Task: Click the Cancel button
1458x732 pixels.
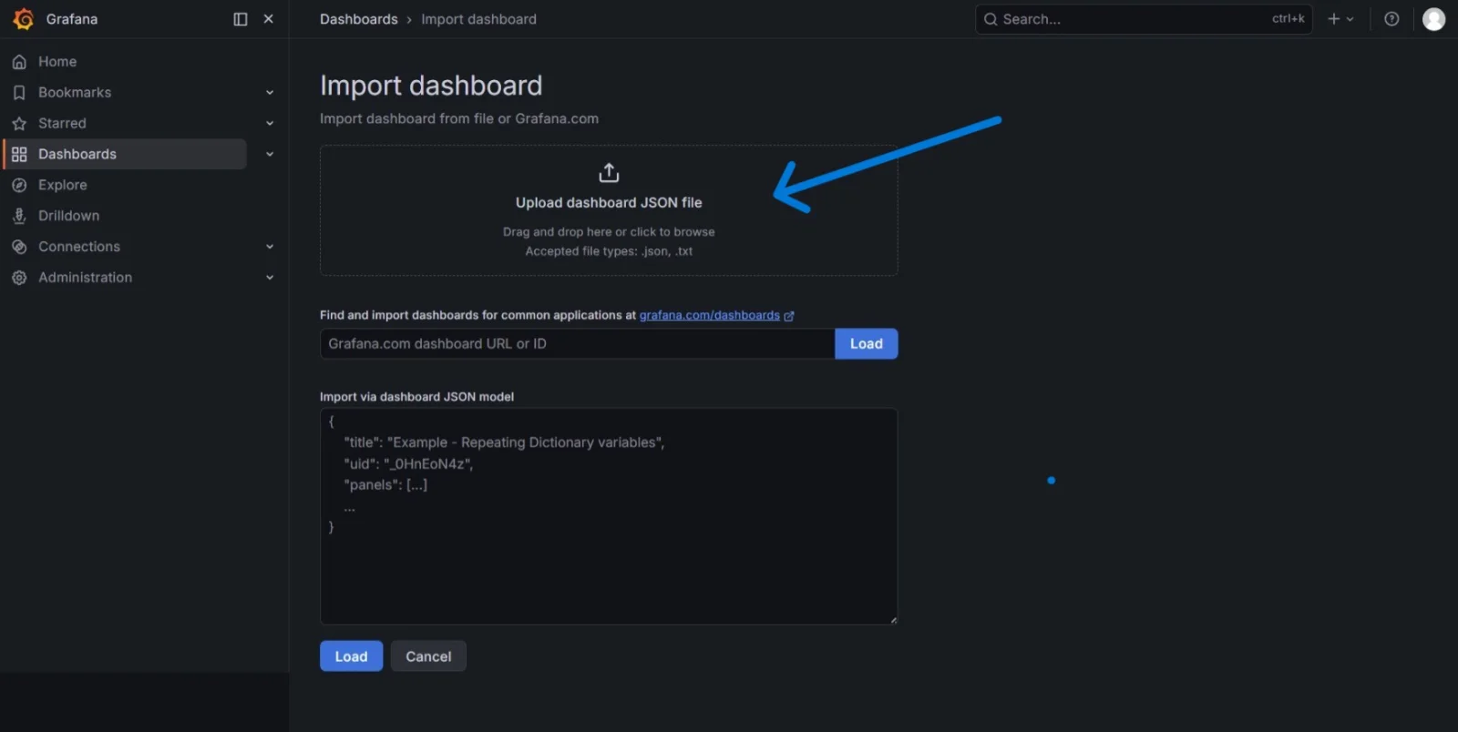Action: (428, 656)
